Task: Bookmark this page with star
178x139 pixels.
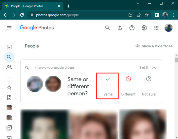Action: click(x=147, y=15)
